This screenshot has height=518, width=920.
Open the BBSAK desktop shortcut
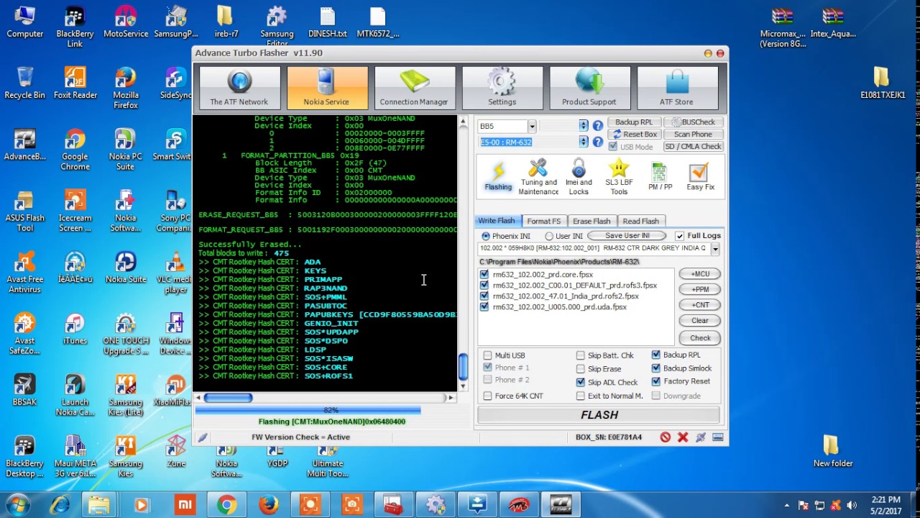pos(24,390)
